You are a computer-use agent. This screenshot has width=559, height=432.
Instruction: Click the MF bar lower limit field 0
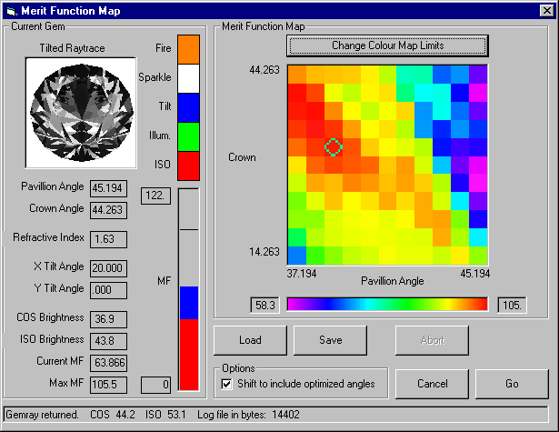[155, 385]
